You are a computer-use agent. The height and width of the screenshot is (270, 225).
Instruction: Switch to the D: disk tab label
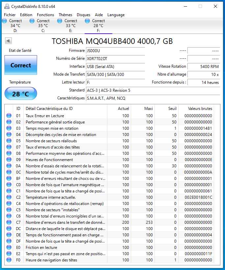15,31
